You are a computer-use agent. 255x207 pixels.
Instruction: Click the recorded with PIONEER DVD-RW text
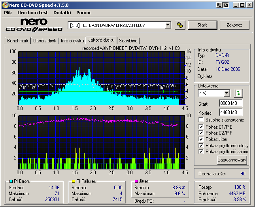[131, 48]
